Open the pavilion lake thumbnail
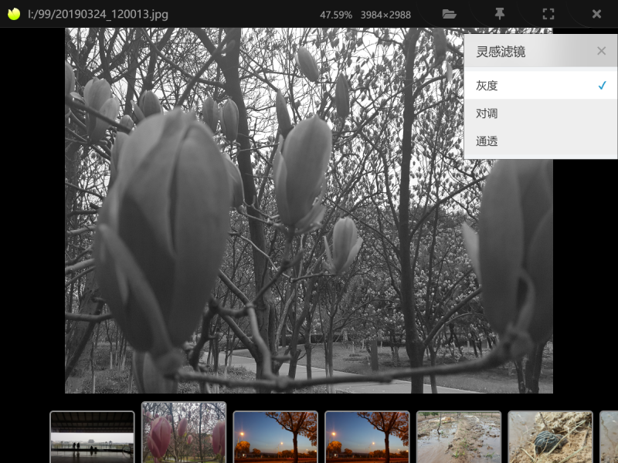618x463 pixels. pos(92,437)
